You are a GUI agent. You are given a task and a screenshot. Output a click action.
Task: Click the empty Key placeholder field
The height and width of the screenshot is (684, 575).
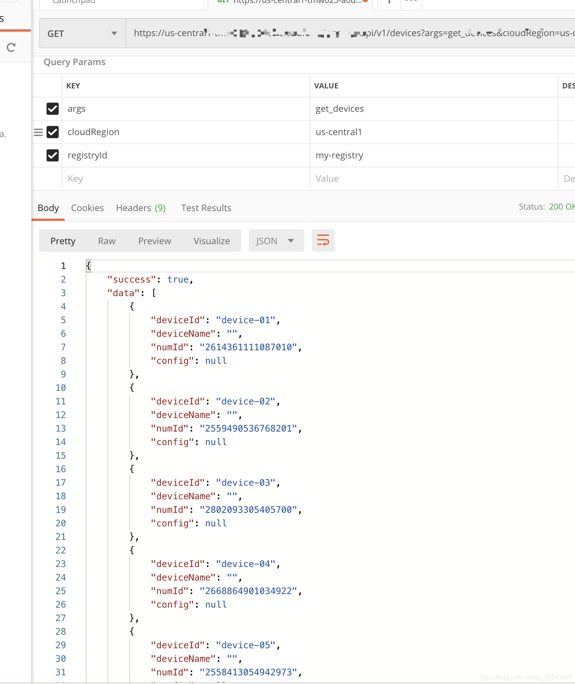pos(186,179)
